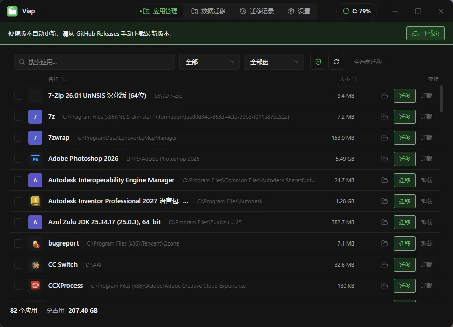
Task: Open folder for 7zwrap row
Action: point(384,138)
